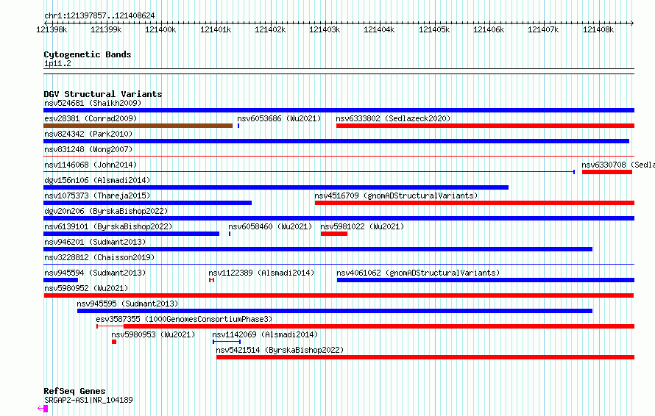The height and width of the screenshot is (416, 655).
Task: Click the magenta SRGAP2-AS1 gene arrow
Action: [x=43, y=409]
